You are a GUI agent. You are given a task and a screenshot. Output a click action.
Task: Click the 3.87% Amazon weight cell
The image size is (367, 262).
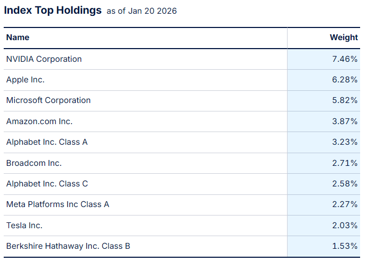pyautogui.click(x=345, y=121)
